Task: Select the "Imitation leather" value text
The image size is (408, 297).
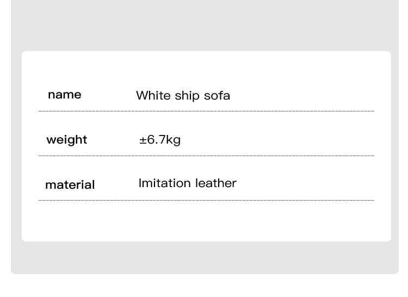Action: coord(187,183)
